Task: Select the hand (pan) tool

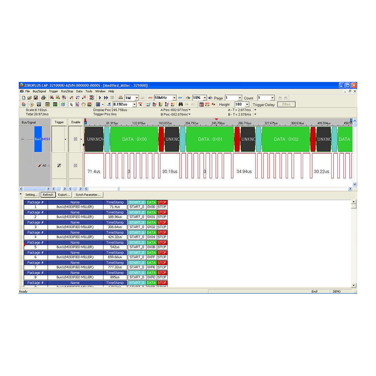Action: click(x=83, y=104)
